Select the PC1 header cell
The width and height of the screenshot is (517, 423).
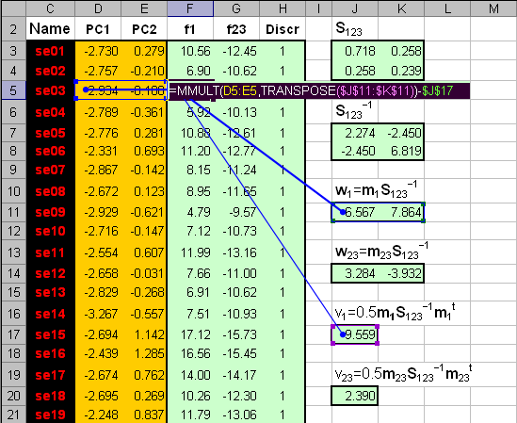[x=98, y=29]
